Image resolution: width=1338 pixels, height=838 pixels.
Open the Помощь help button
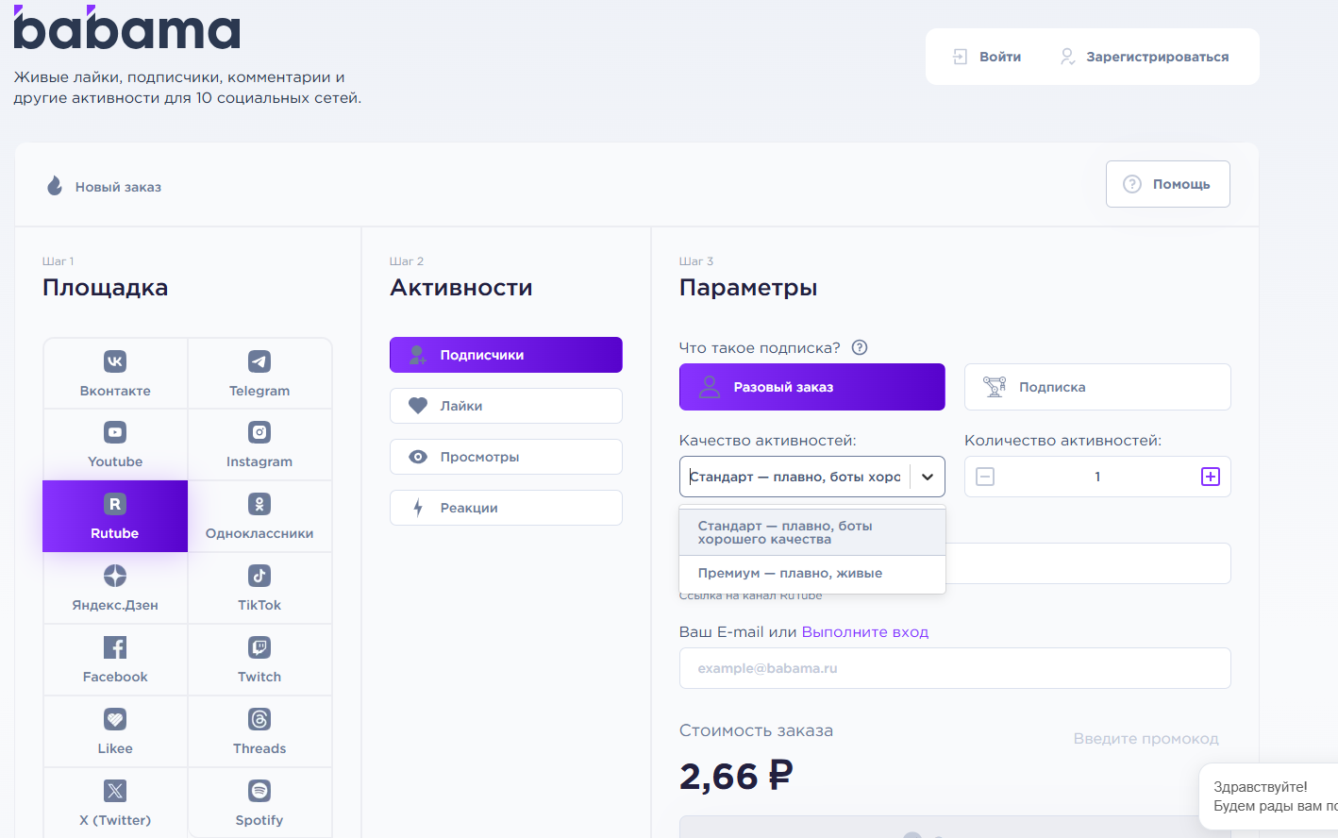[1168, 184]
